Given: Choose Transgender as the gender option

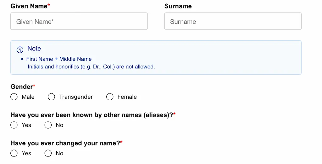Looking at the screenshot, I should pos(51,97).
